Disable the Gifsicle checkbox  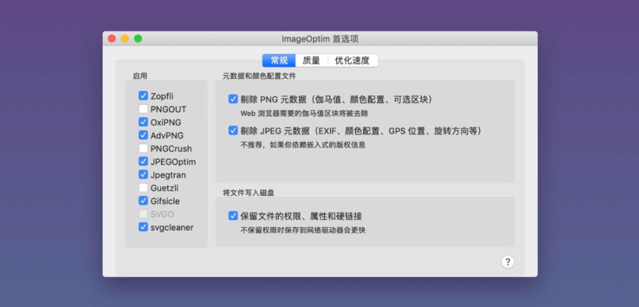click(143, 201)
